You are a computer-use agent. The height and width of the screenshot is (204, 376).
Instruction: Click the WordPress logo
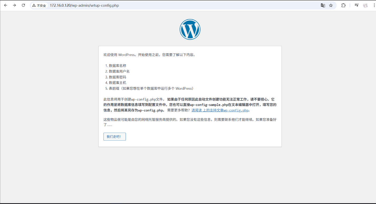click(190, 29)
